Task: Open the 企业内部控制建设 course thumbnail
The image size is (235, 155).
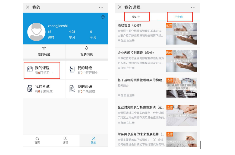Action: pyautogui.click(x=181, y=61)
